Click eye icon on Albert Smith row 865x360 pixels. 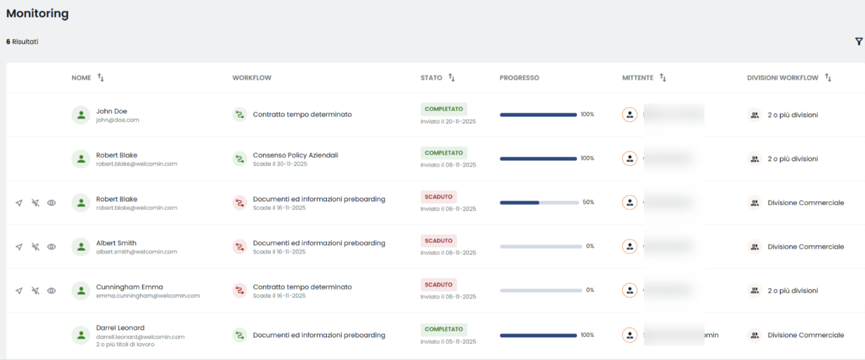point(51,247)
